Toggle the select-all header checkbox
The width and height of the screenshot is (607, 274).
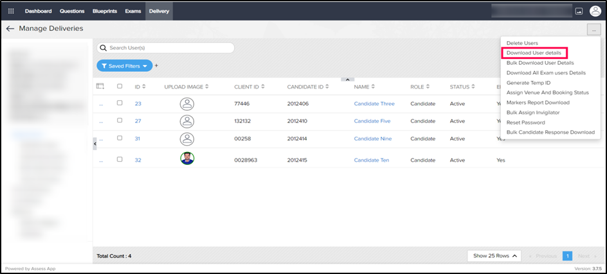click(x=120, y=86)
